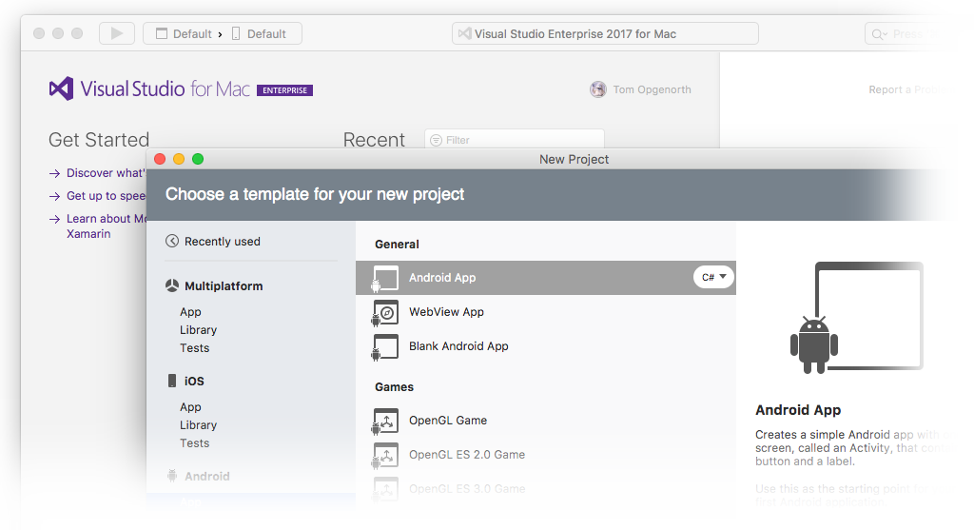
Task: Open the C# language dropdown
Action: tap(713, 277)
